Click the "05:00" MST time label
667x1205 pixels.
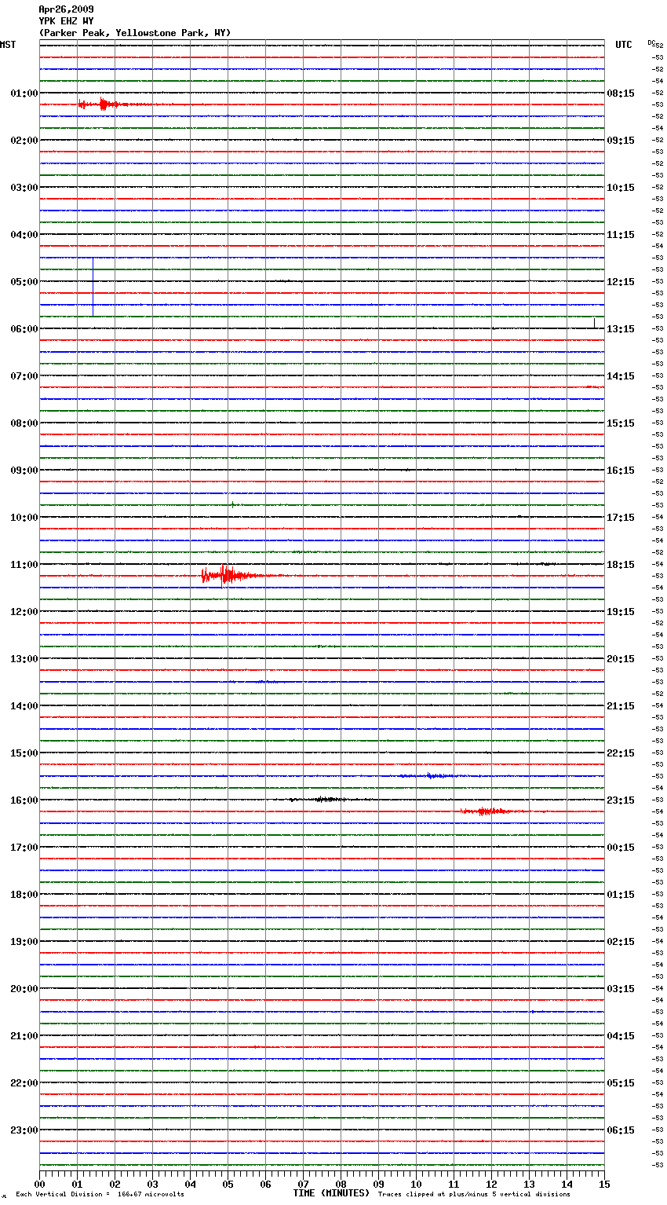[x=24, y=282]
